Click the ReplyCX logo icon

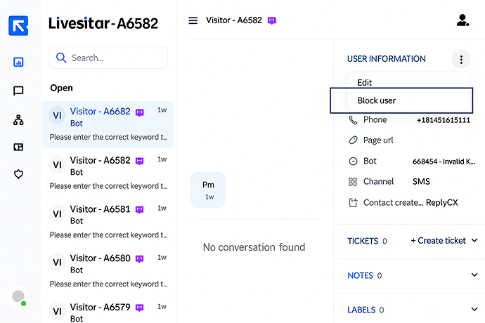[18, 26]
